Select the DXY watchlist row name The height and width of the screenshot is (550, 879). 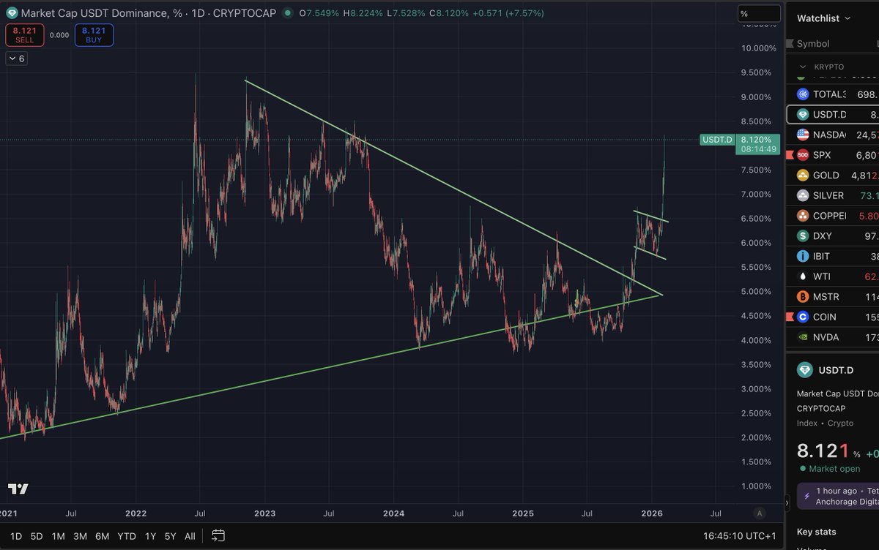tap(822, 236)
